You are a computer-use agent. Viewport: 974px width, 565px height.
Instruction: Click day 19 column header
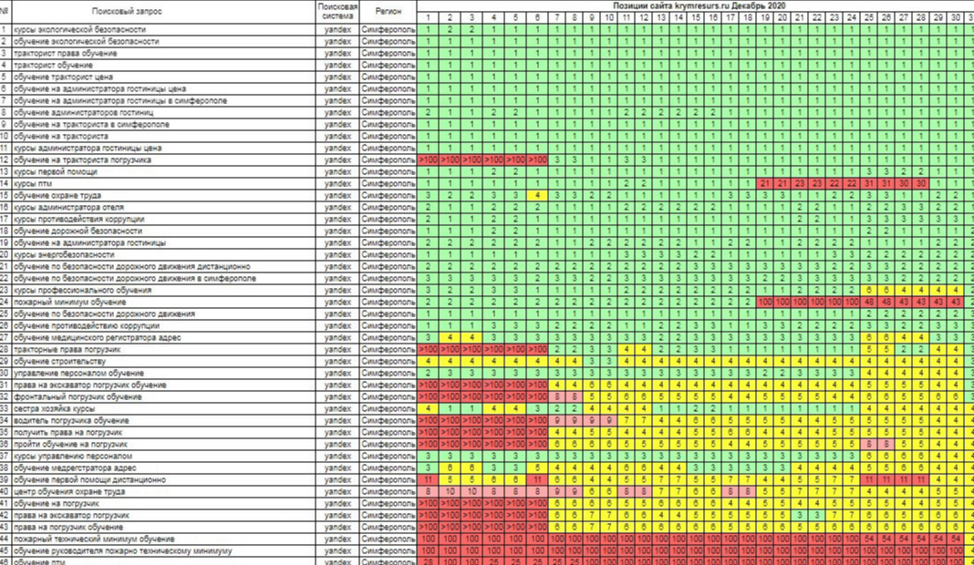pos(765,17)
